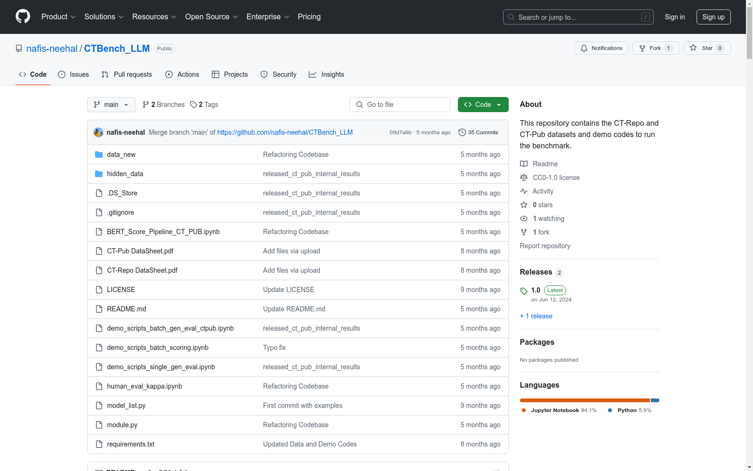
Task: Click the file icon for .gitignore
Action: point(99,212)
